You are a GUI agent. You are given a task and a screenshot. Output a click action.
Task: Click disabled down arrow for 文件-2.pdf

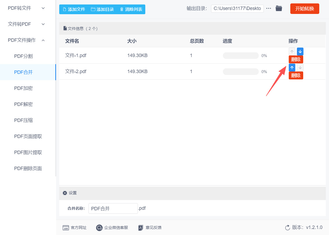click(x=300, y=68)
